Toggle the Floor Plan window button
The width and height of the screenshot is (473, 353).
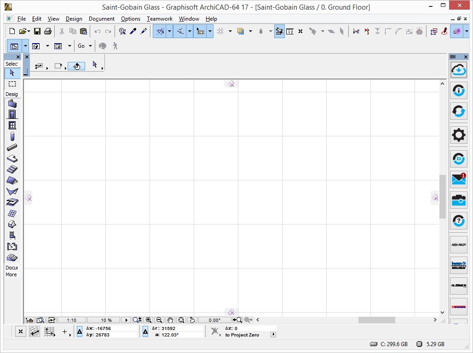(x=14, y=46)
